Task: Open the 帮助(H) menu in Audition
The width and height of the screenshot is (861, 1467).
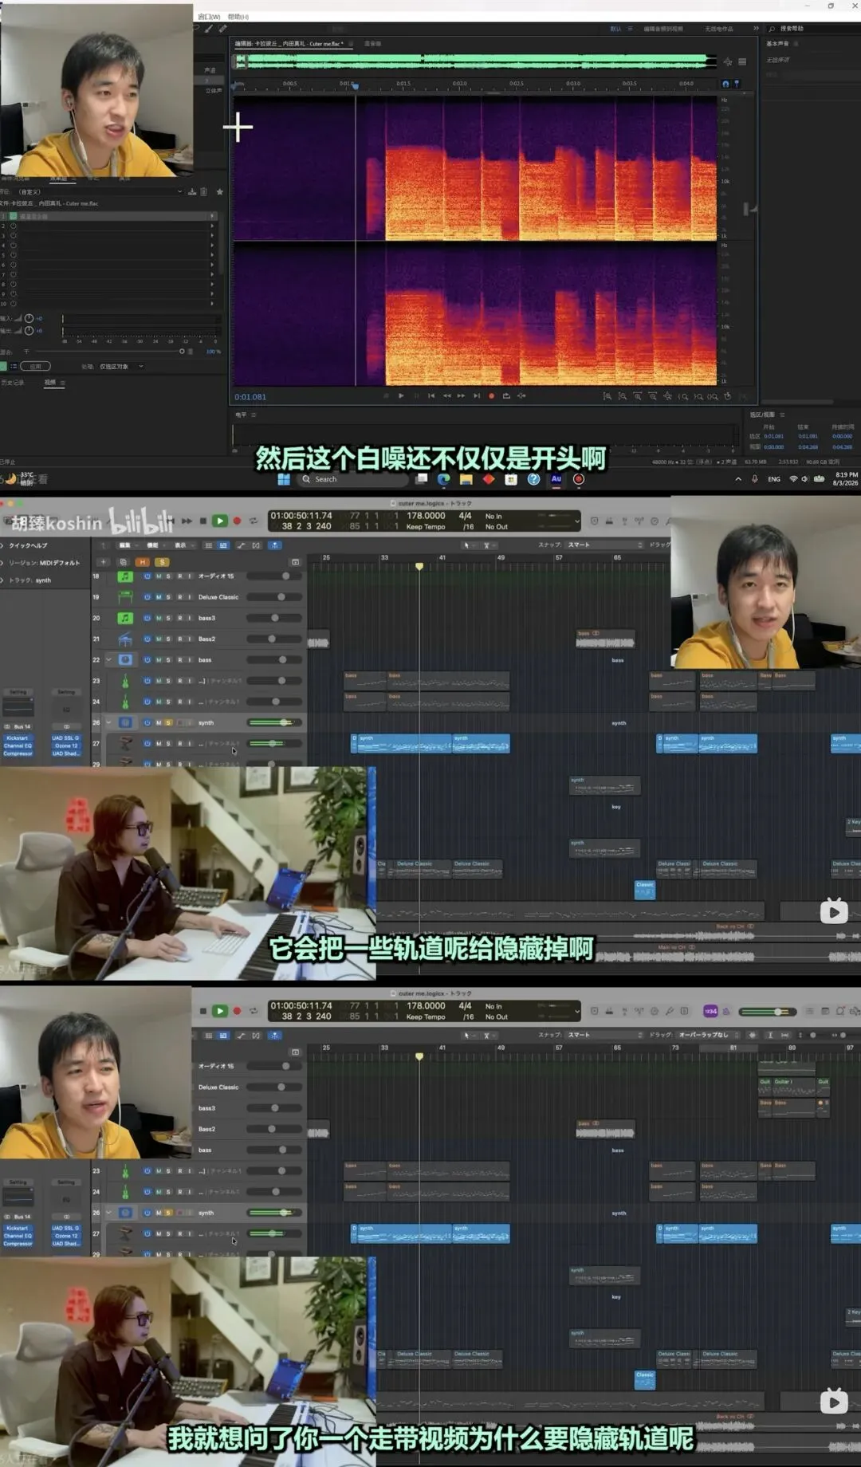Action: (238, 16)
